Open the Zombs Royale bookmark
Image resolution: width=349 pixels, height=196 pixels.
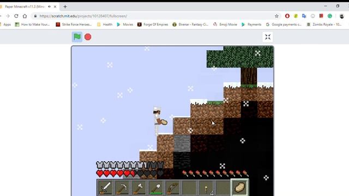click(x=324, y=24)
